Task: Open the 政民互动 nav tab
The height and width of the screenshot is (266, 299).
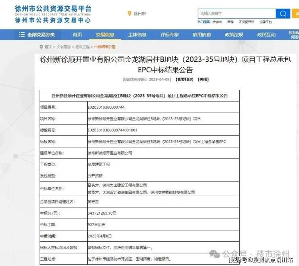Action: click(x=266, y=35)
